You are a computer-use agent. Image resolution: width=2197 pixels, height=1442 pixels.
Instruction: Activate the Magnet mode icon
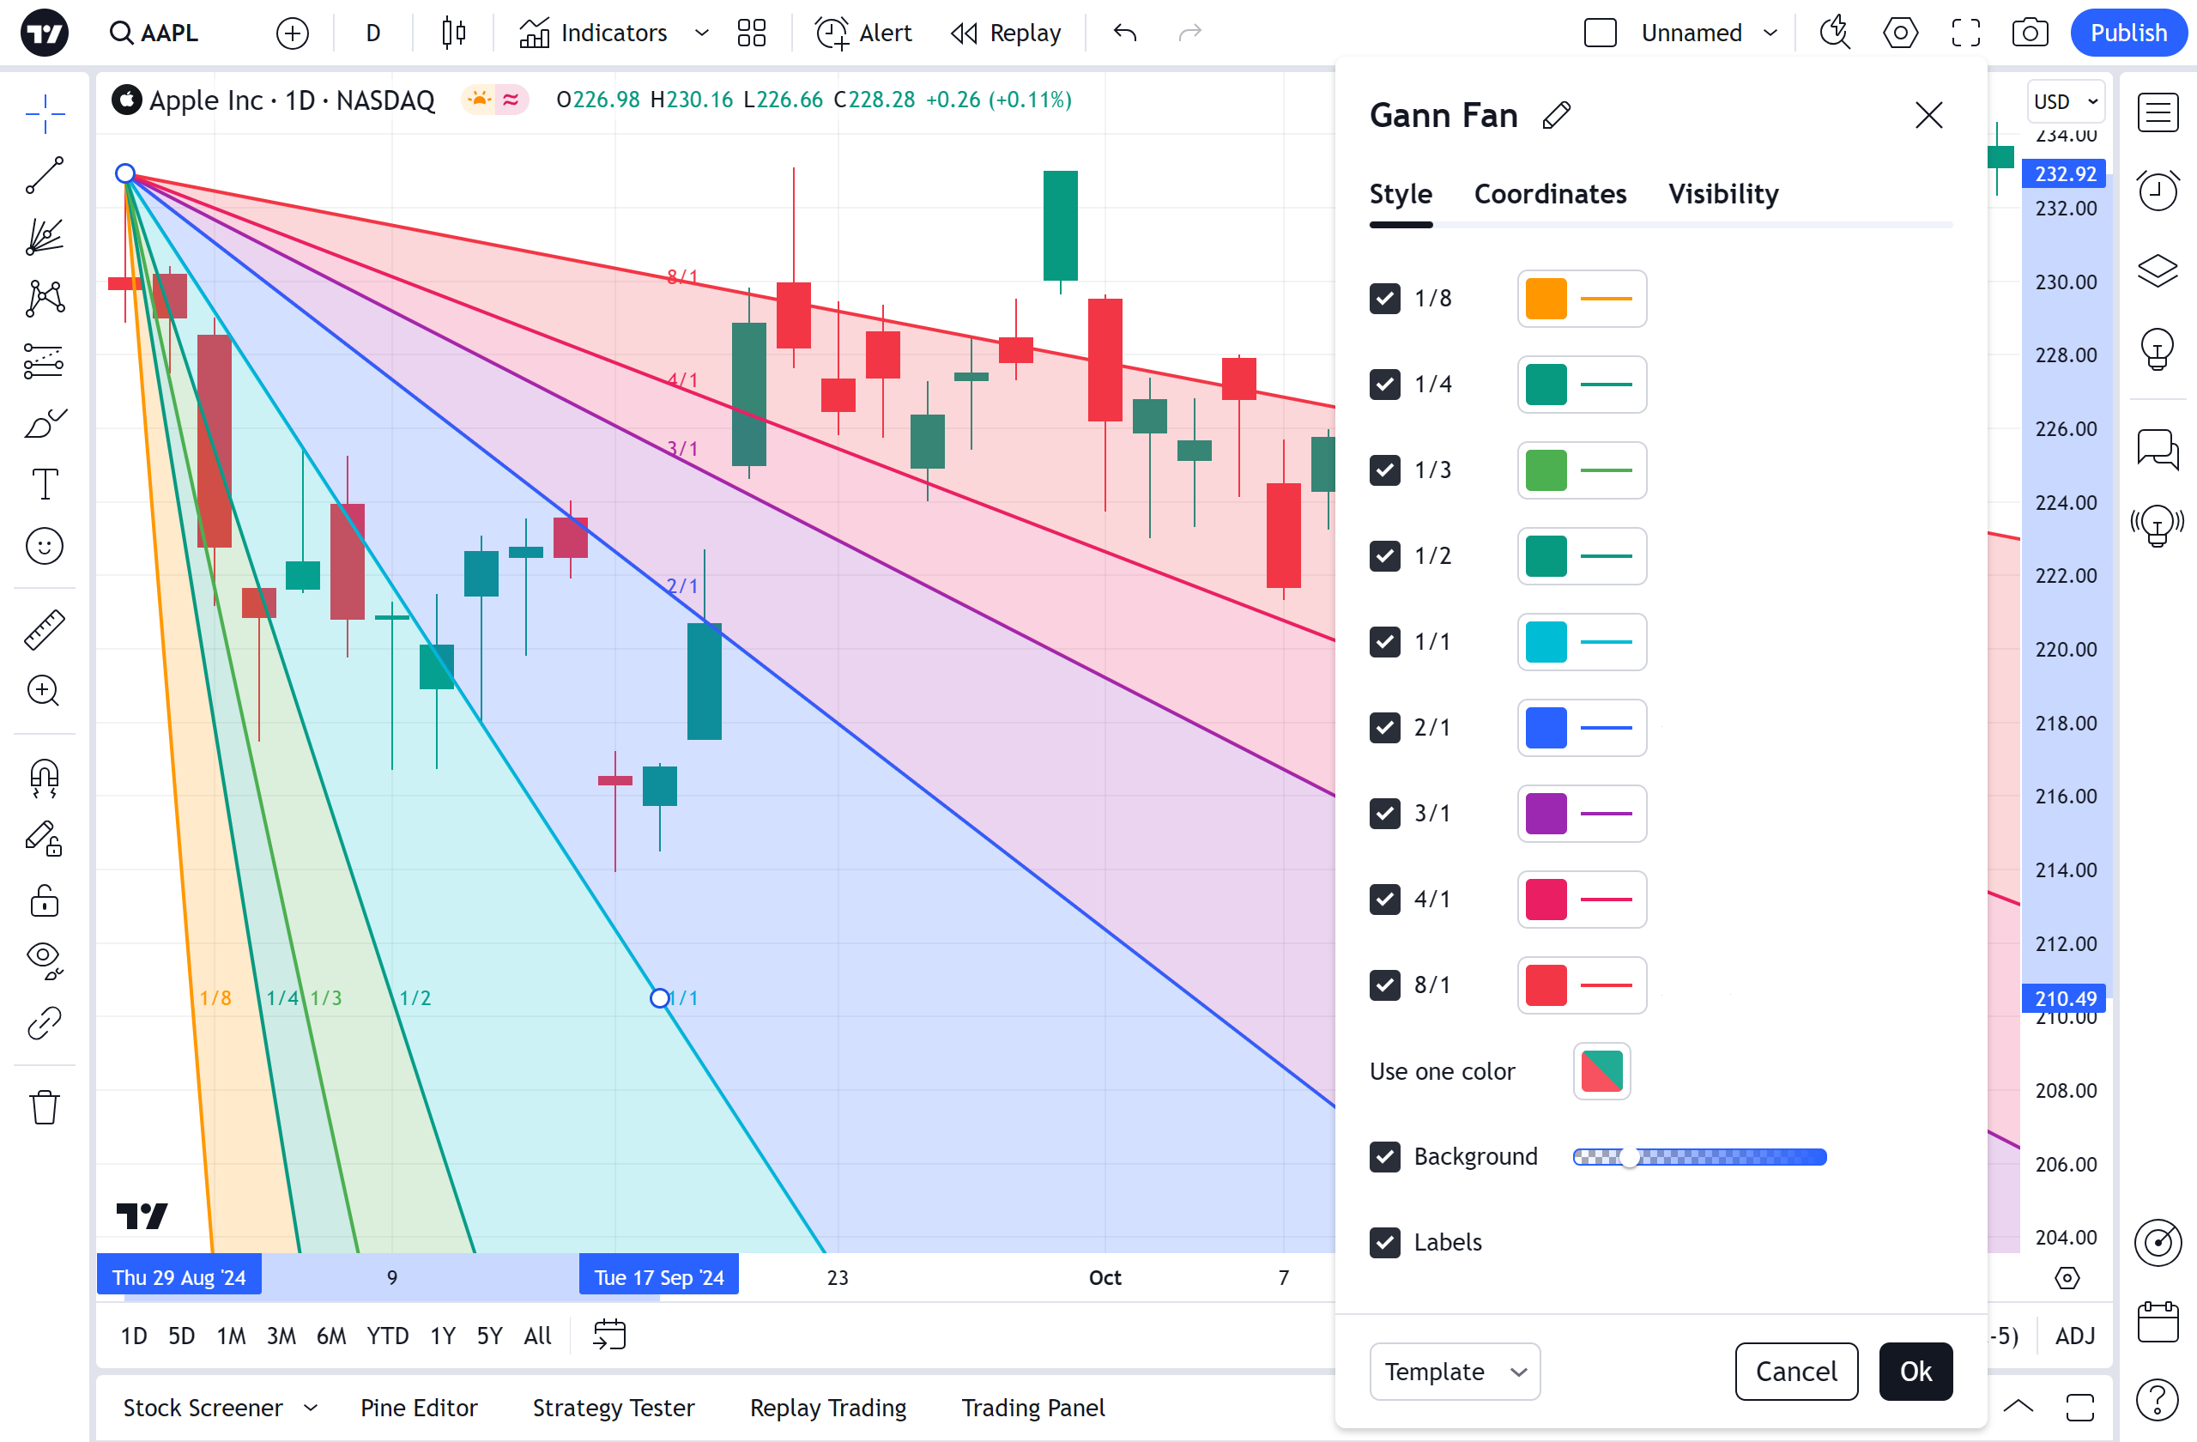[x=45, y=778]
